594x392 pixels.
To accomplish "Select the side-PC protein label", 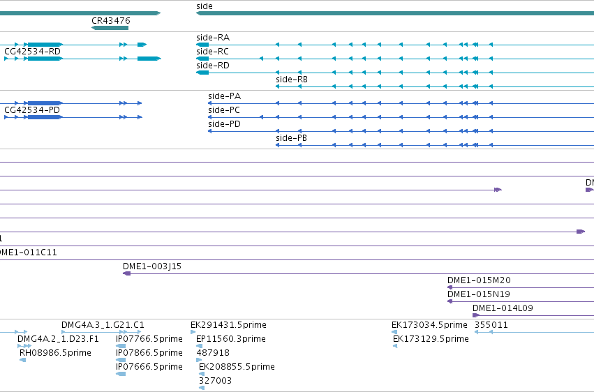I will [224, 110].
